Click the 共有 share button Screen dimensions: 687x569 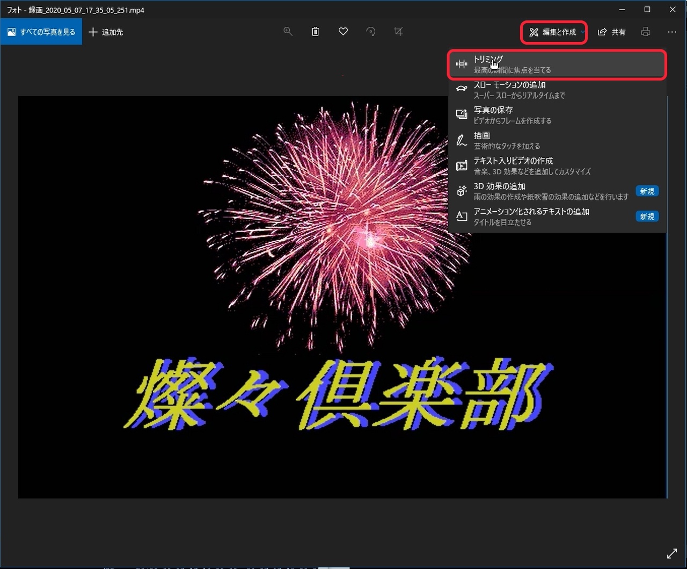pyautogui.click(x=612, y=32)
